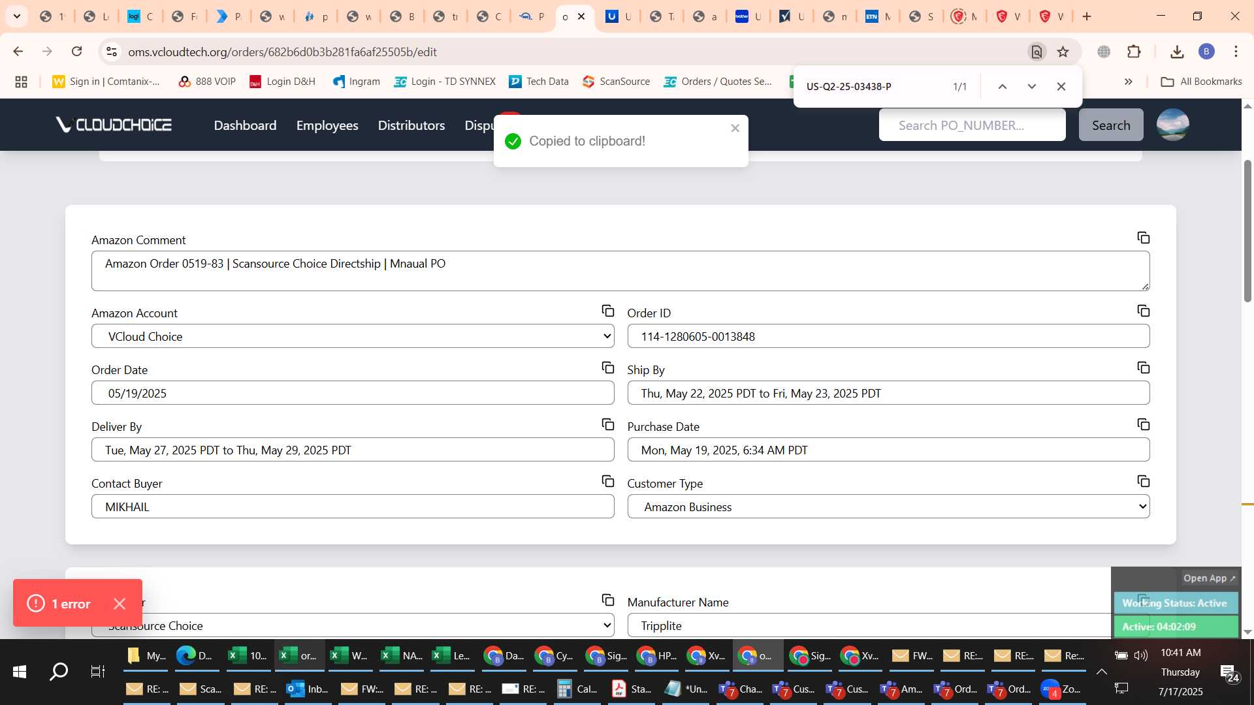Click the browser address bar

click(x=568, y=52)
